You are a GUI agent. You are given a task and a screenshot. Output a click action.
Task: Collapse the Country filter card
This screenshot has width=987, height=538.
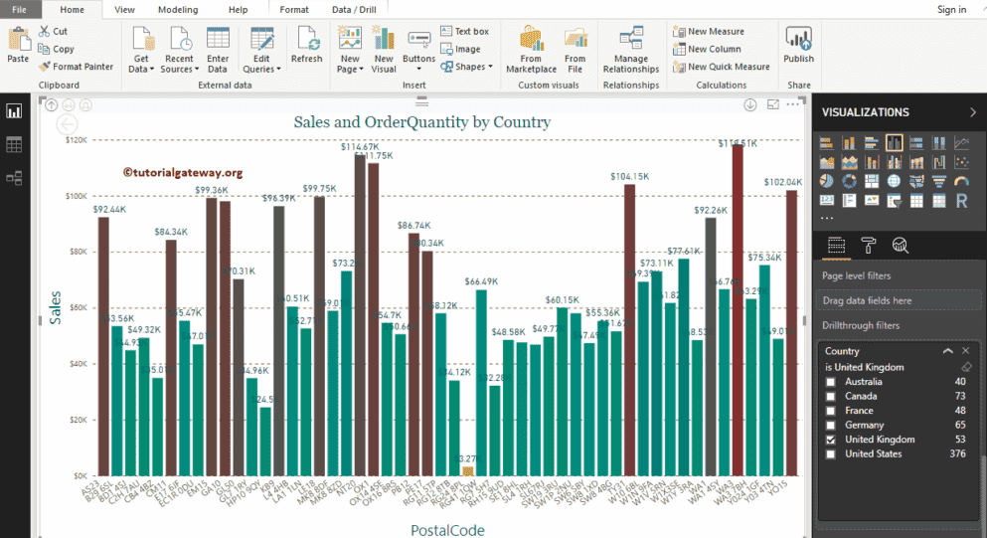pos(947,351)
